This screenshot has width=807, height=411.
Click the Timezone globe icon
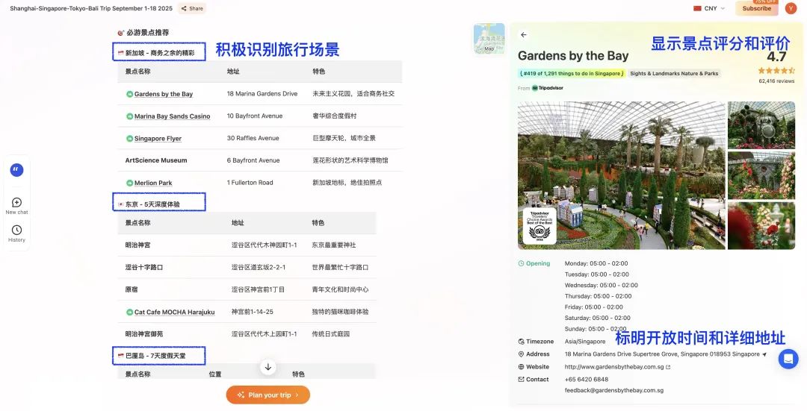point(521,342)
